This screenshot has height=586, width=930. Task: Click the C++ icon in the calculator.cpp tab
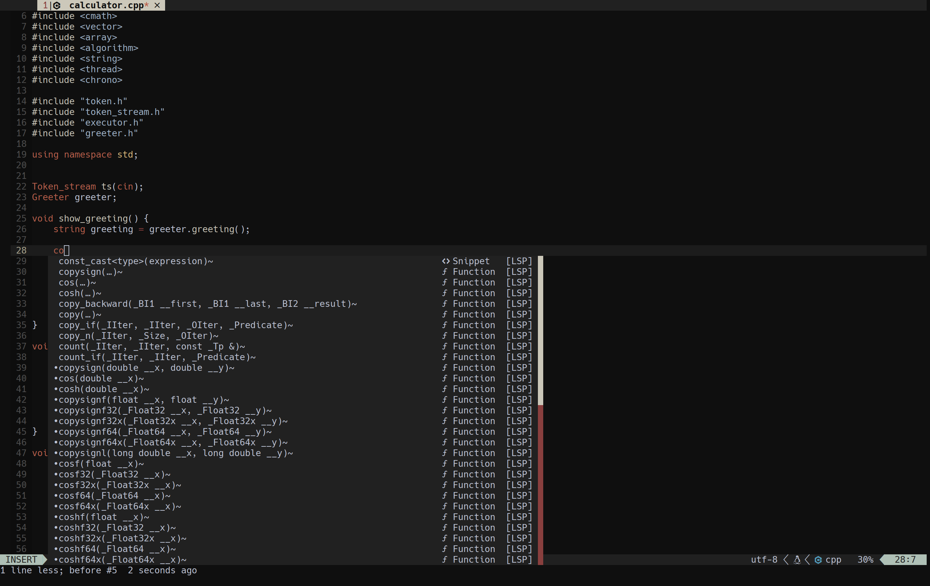57,5
